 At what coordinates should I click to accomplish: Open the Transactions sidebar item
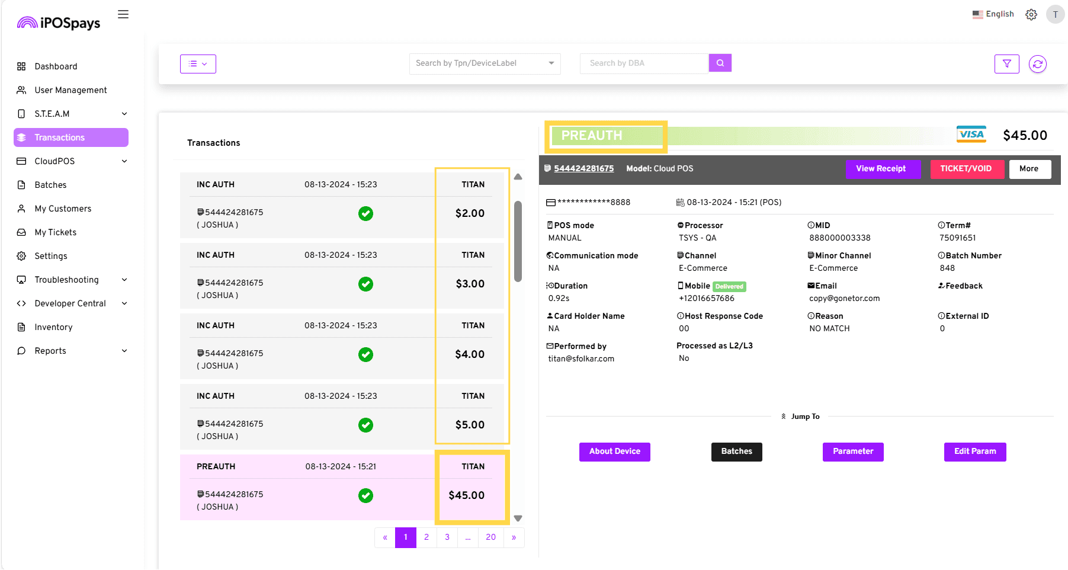tap(71, 137)
